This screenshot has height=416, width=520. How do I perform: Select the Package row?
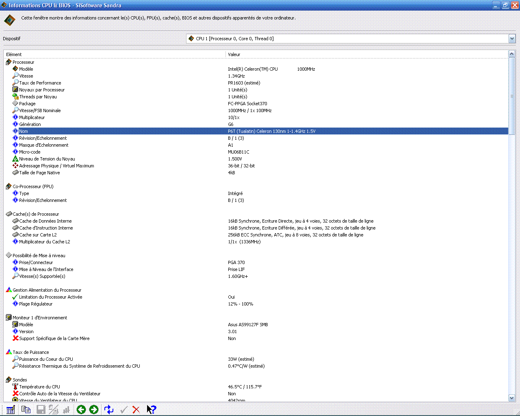click(x=256, y=104)
